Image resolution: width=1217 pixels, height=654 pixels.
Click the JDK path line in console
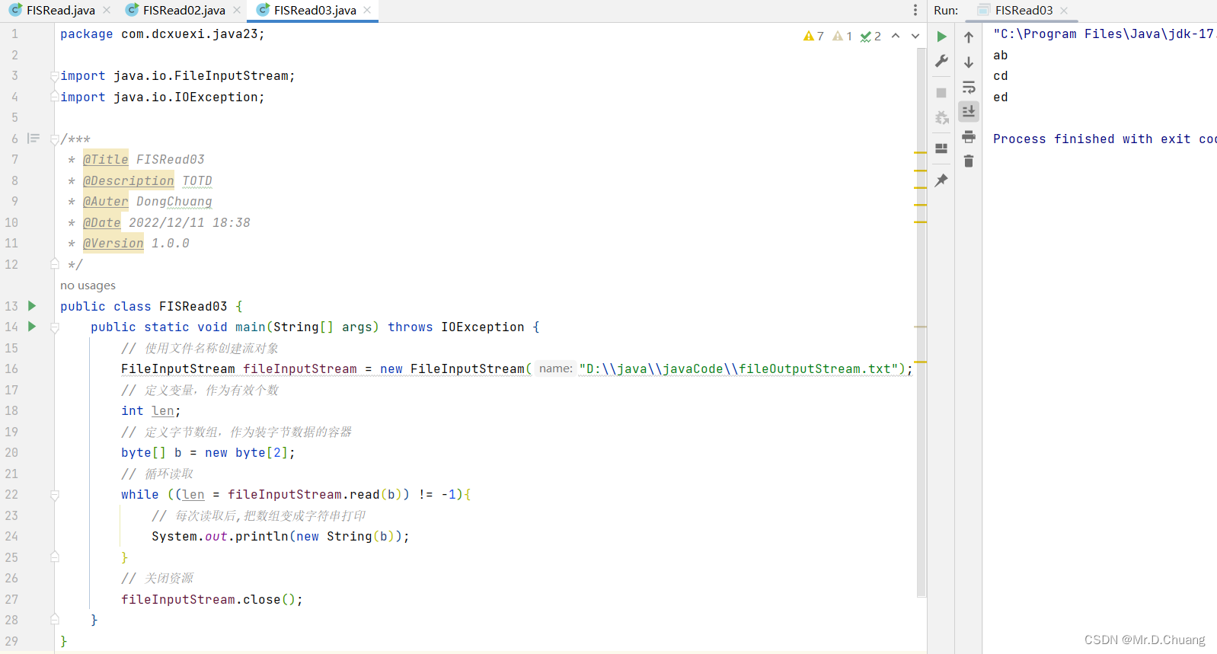(1104, 34)
